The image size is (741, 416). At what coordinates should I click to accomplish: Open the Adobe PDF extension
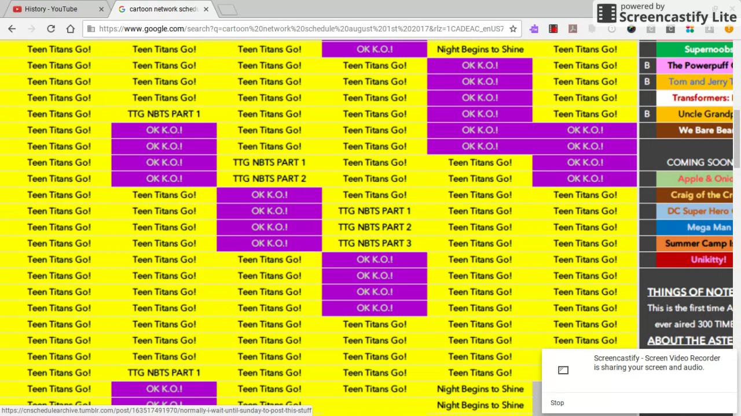click(x=573, y=29)
